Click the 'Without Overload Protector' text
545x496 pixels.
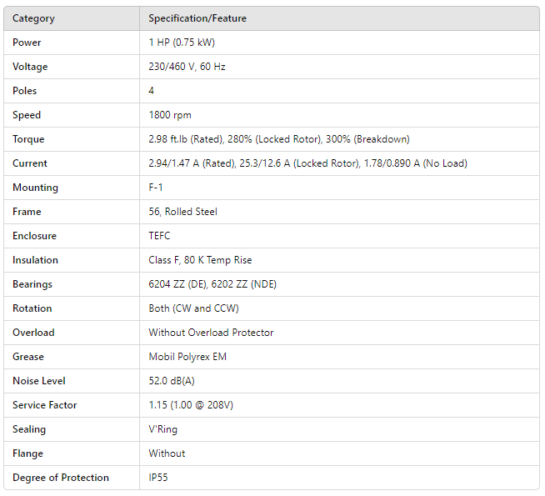pyautogui.click(x=211, y=333)
